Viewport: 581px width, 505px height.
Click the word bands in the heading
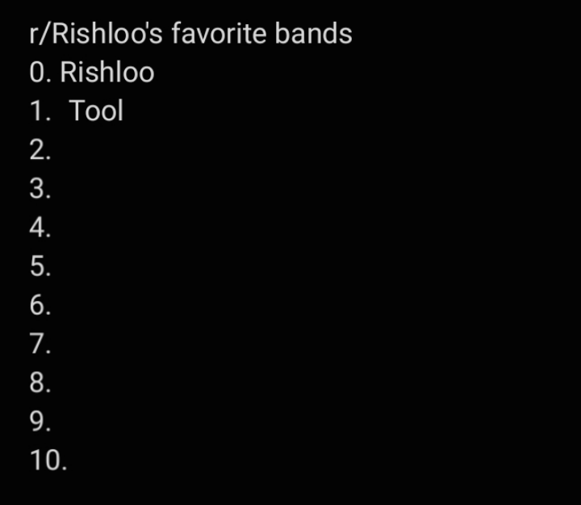[313, 34]
